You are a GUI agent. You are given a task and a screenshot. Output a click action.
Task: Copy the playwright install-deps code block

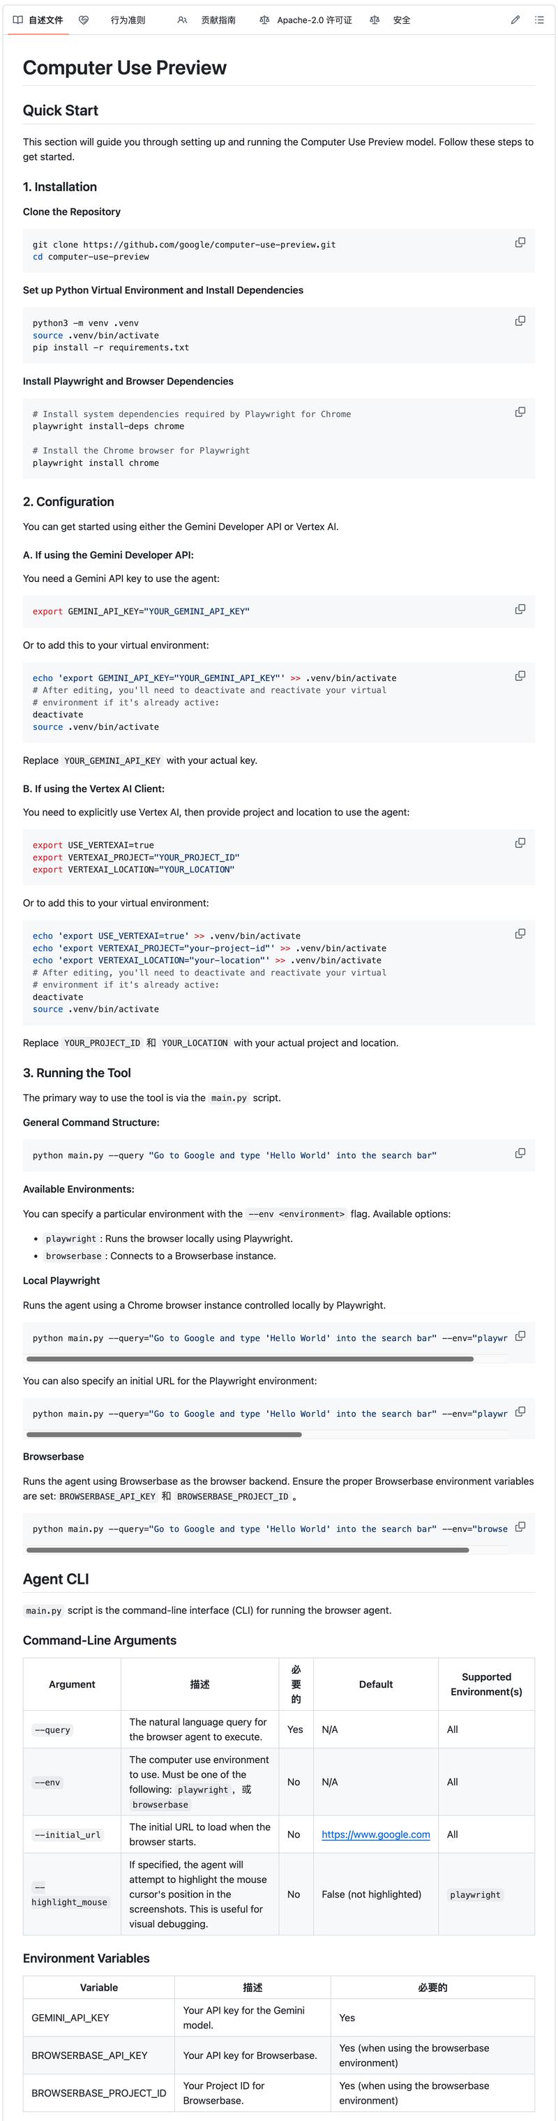[x=520, y=412]
